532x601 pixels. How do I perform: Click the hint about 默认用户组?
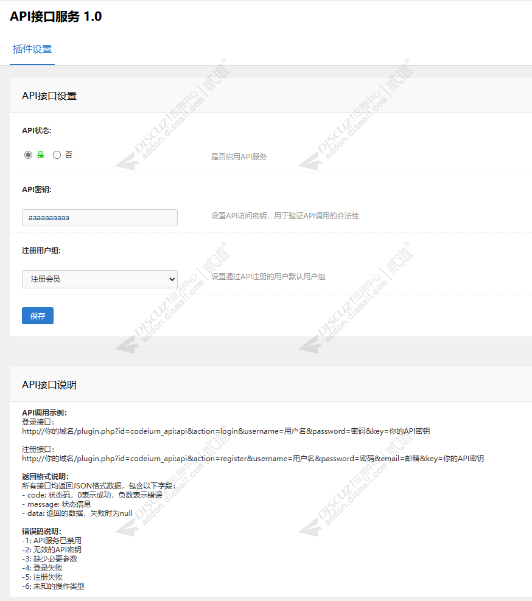(x=268, y=277)
